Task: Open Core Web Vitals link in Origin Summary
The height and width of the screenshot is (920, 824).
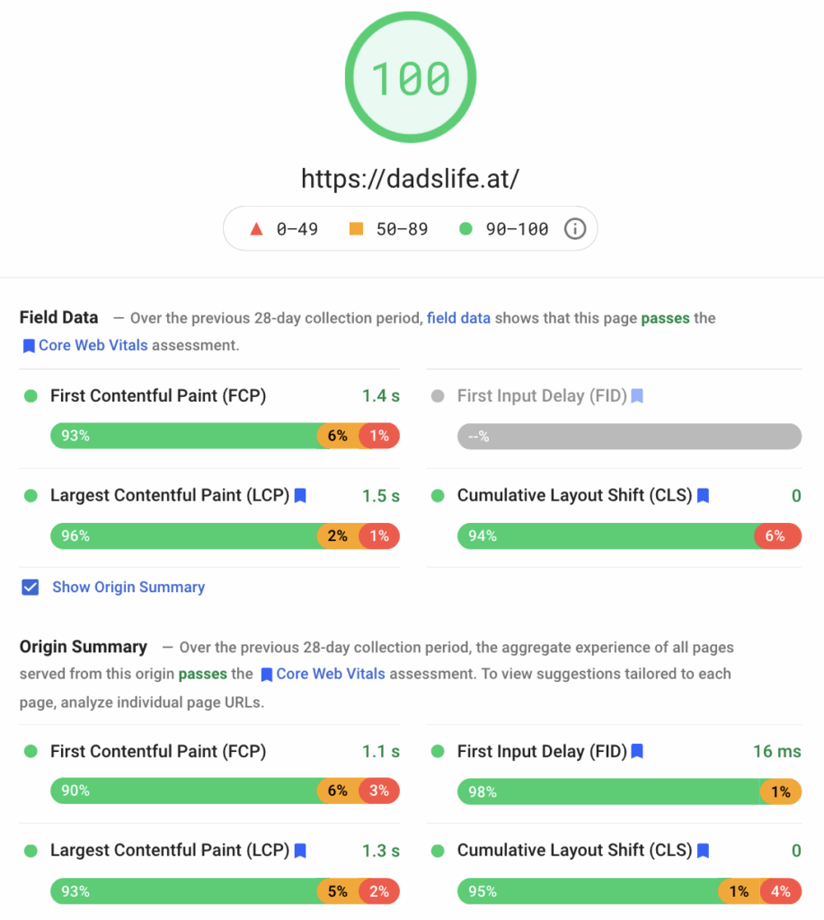Action: 331,674
